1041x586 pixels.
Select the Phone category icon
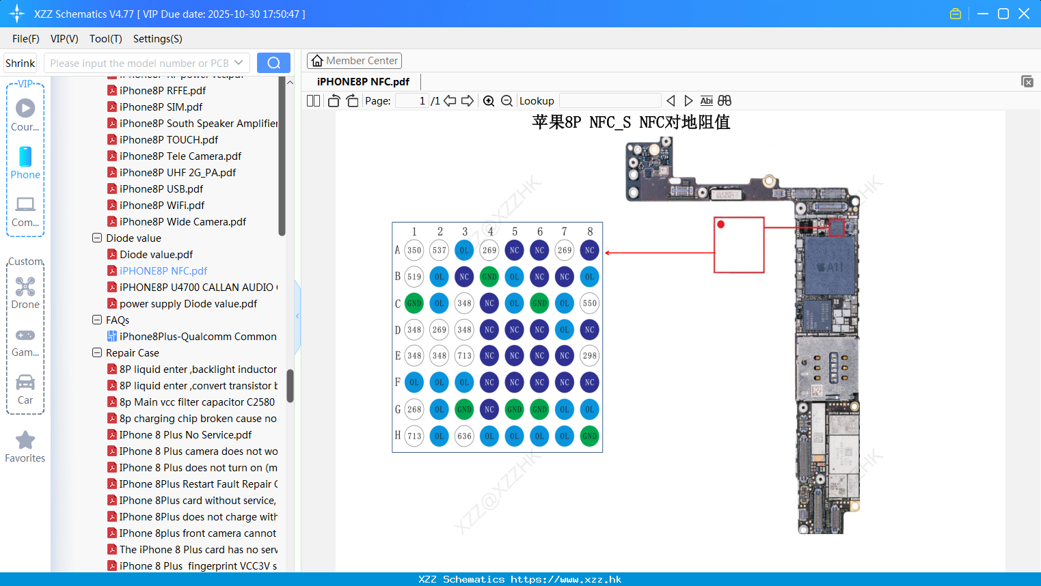(25, 163)
